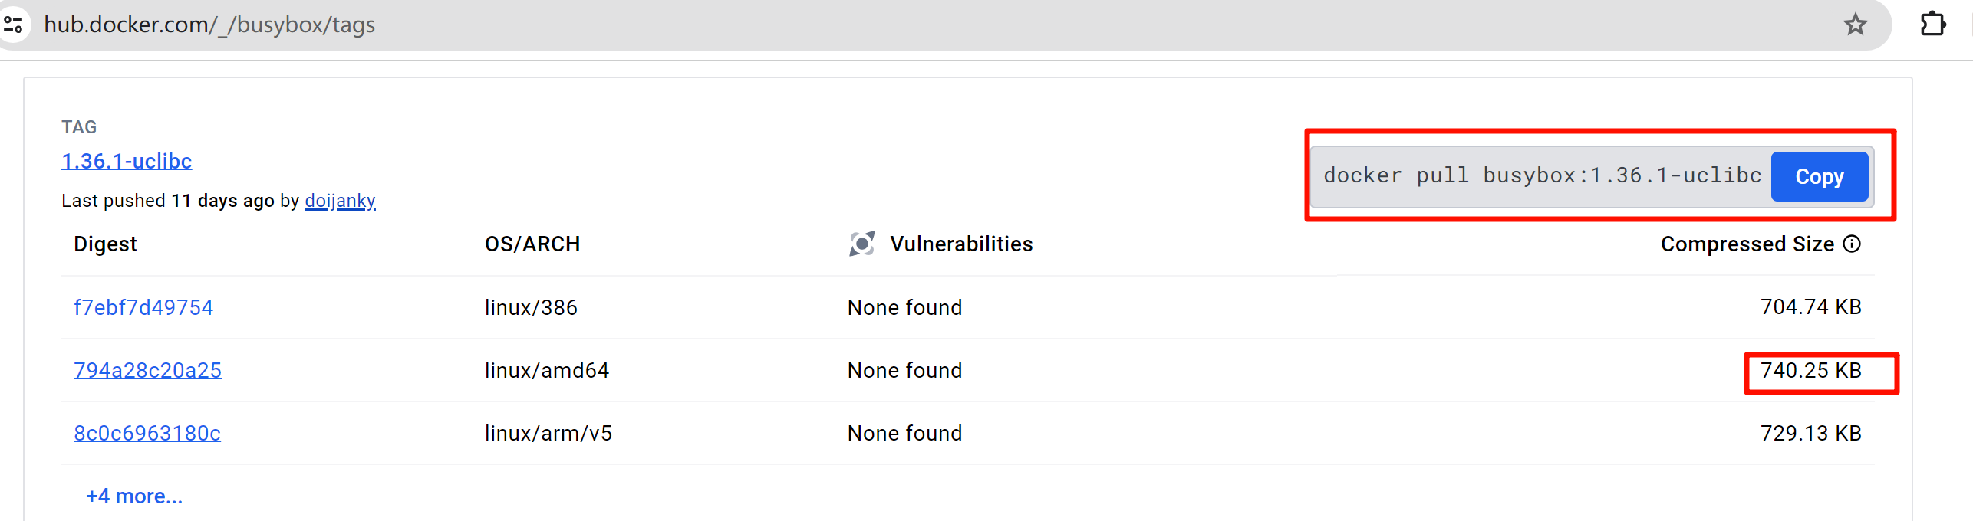Open the 1.36.1-uclibc tag link

[x=127, y=161]
